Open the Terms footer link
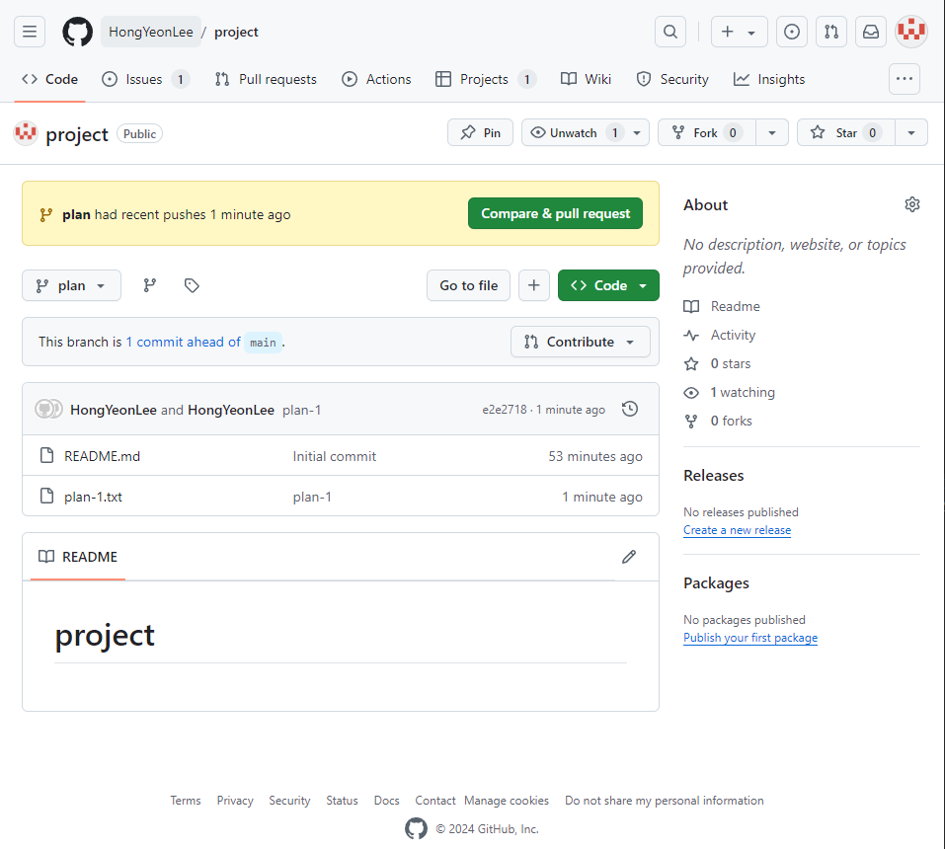The height and width of the screenshot is (849, 945). click(185, 800)
